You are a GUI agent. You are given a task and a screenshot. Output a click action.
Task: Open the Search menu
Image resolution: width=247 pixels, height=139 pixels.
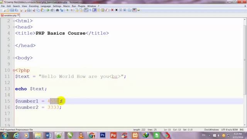(x=16, y=6)
